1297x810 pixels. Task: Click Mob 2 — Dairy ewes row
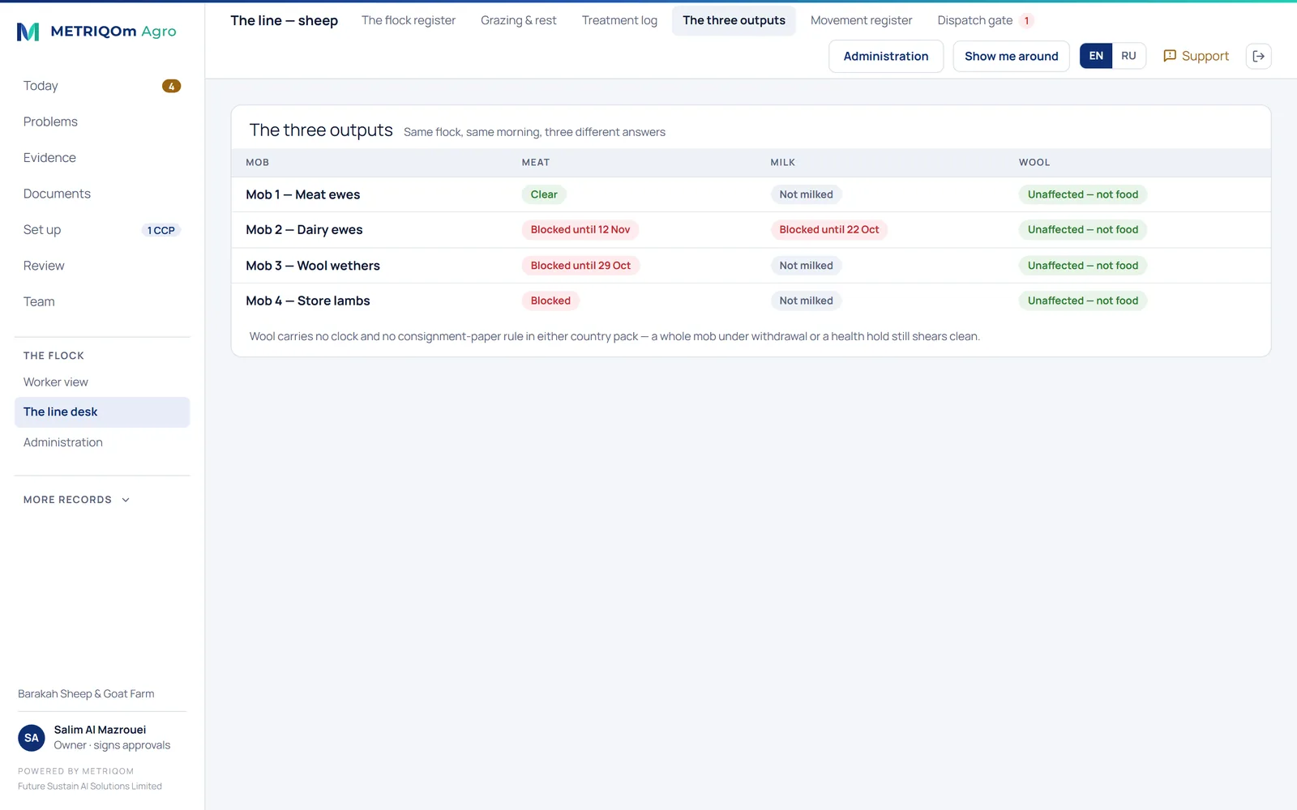(x=751, y=230)
